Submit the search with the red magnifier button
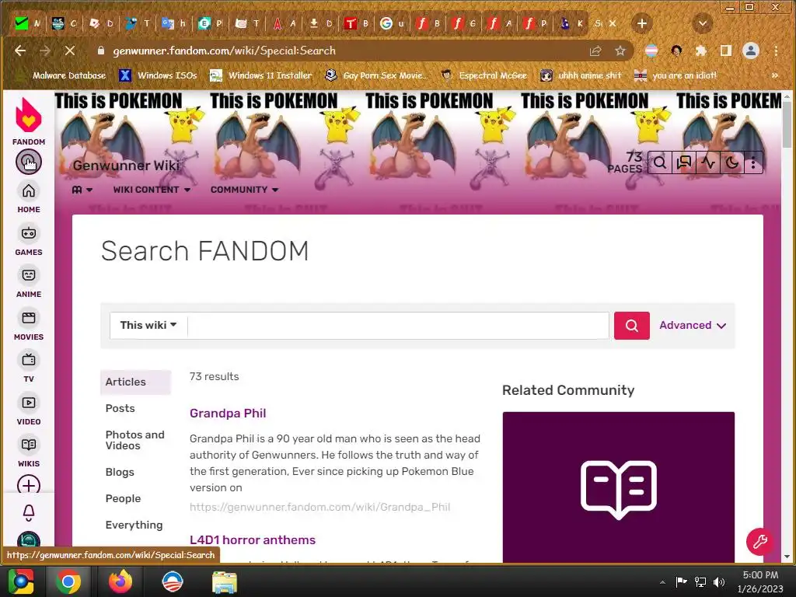The height and width of the screenshot is (597, 796). click(631, 326)
